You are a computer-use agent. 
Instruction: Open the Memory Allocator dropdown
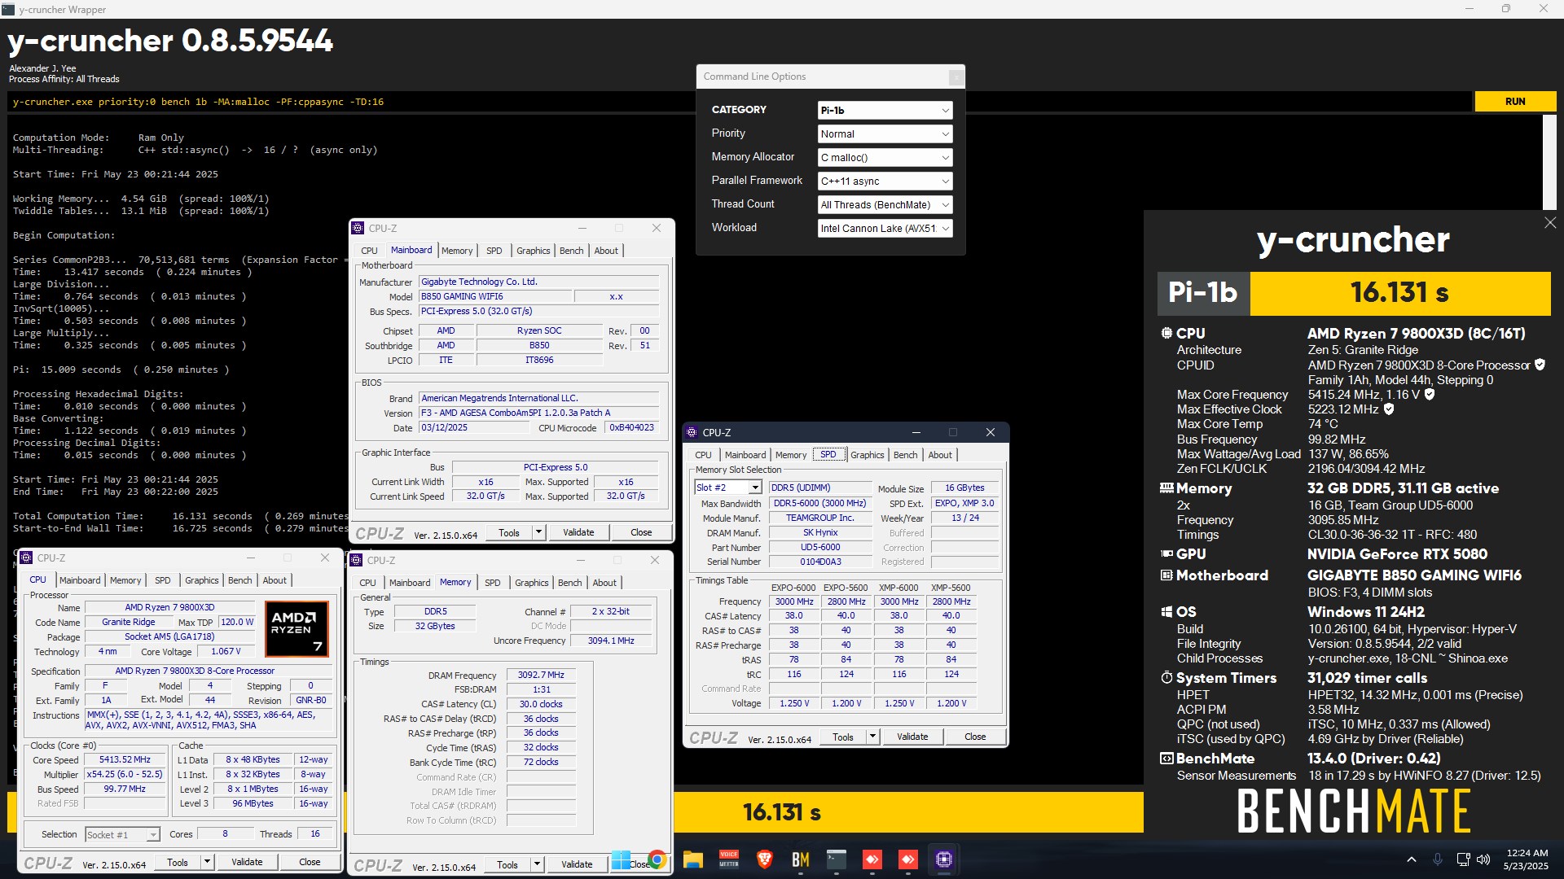click(885, 157)
